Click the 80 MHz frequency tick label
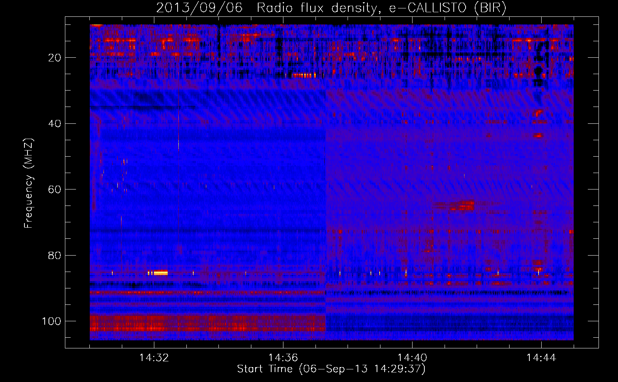Image resolution: width=618 pixels, height=382 pixels. 55,256
